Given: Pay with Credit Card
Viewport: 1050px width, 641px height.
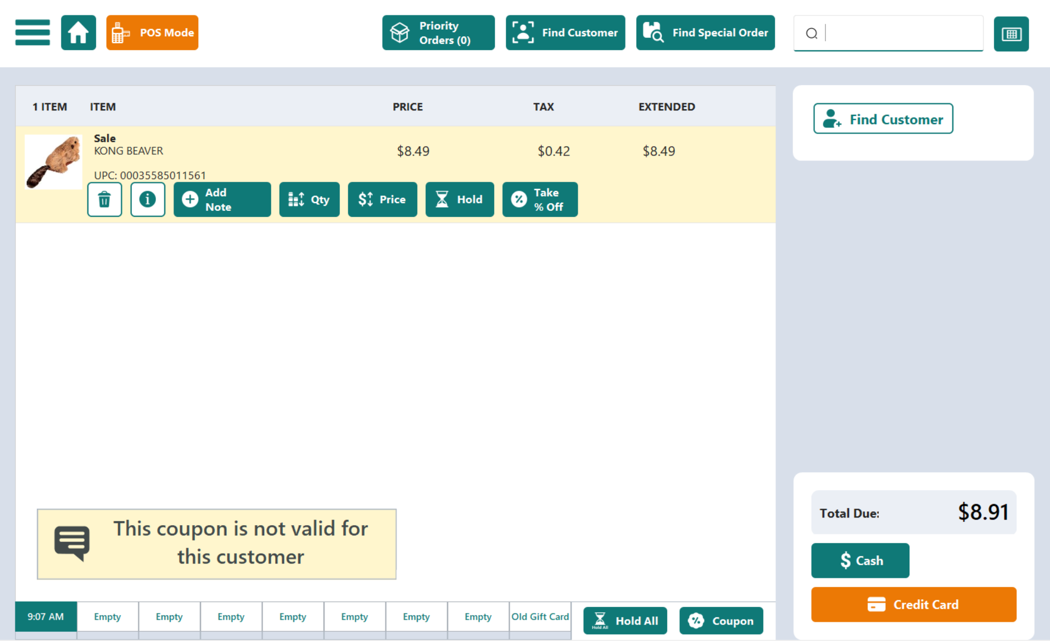Looking at the screenshot, I should coord(913,604).
